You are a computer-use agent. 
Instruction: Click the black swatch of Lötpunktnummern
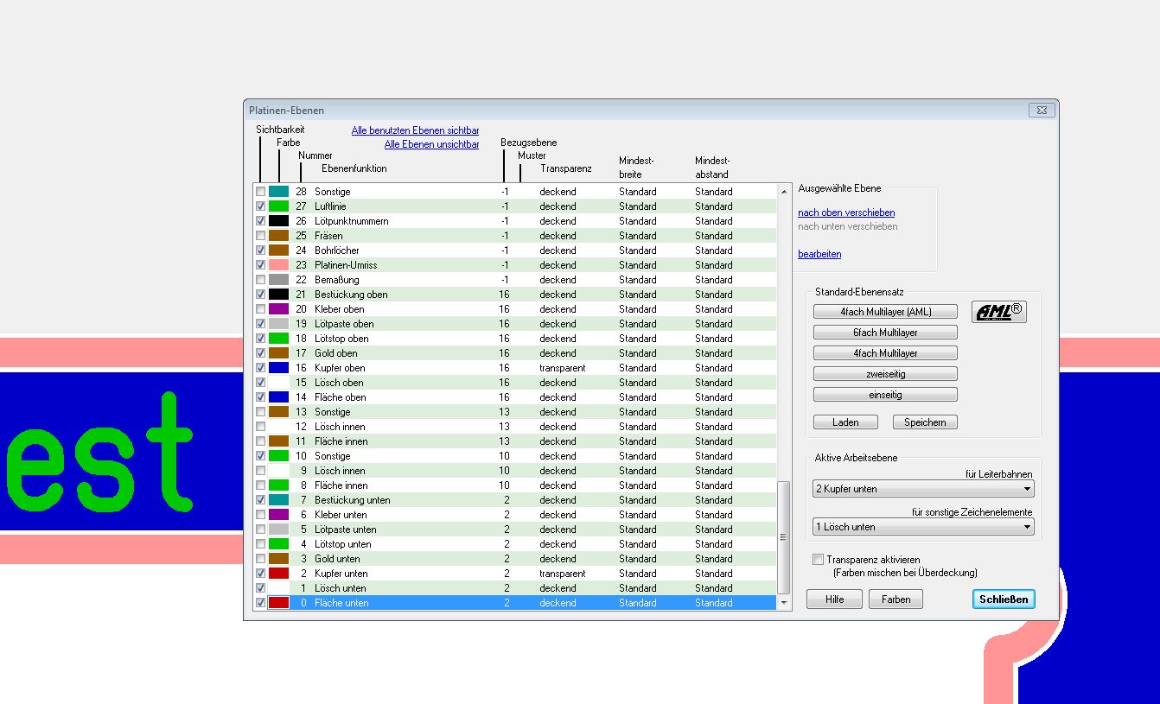[x=278, y=221]
